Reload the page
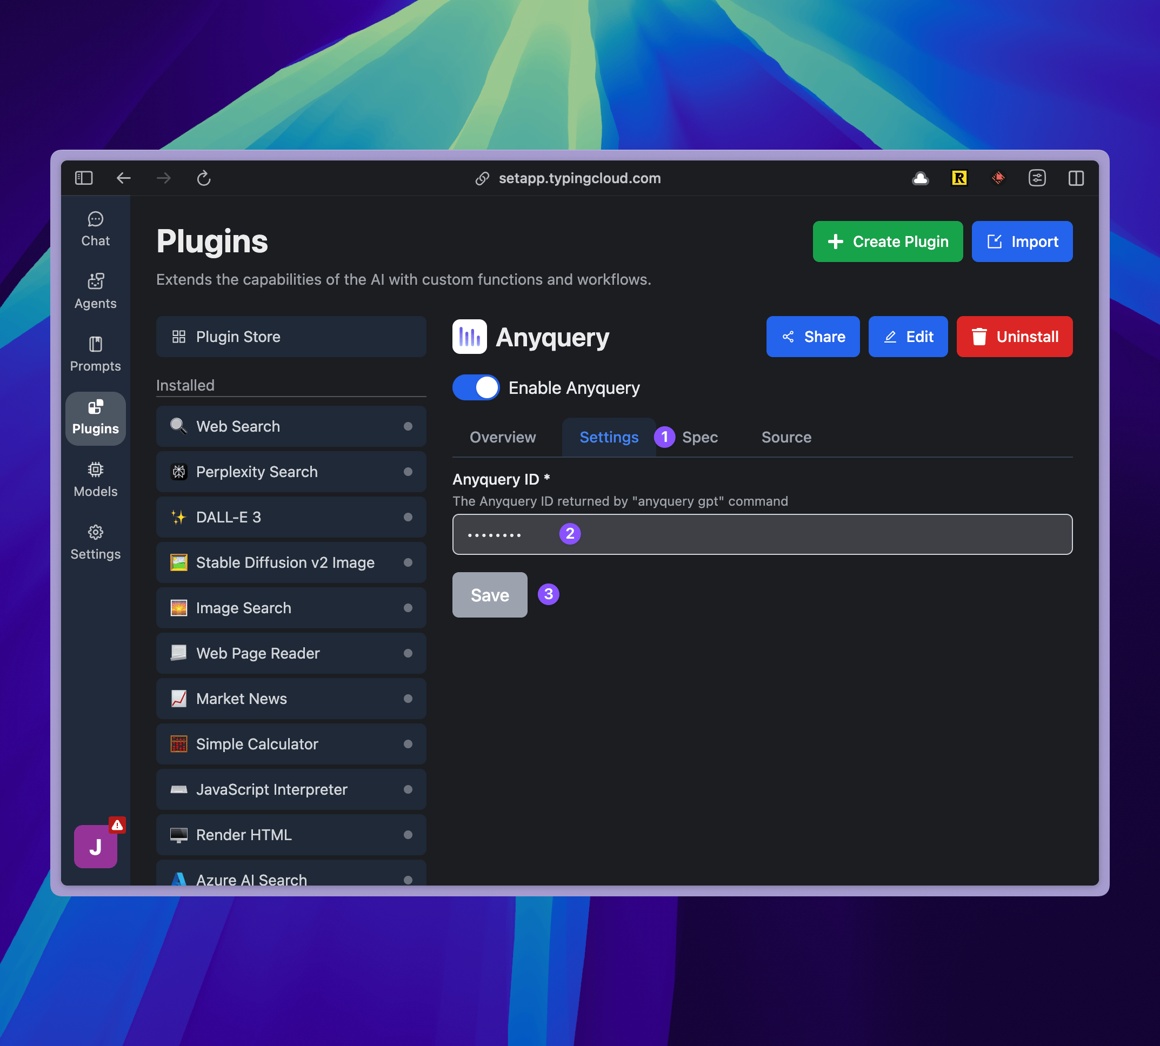This screenshot has height=1046, width=1160. (x=204, y=178)
